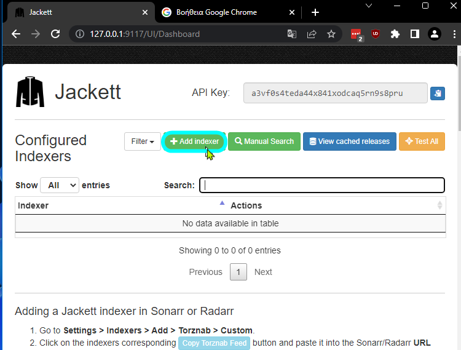The image size is (461, 350).
Task: Open the Filter dropdown
Action: click(x=143, y=141)
